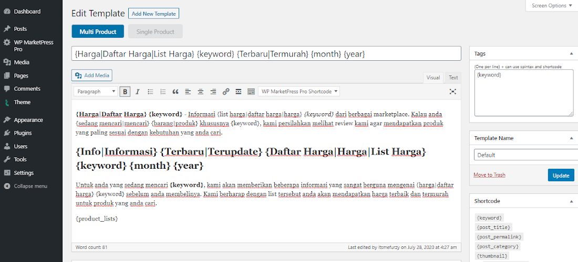Open Paragraph format dropdown
The width and height of the screenshot is (578, 262).
click(x=96, y=92)
